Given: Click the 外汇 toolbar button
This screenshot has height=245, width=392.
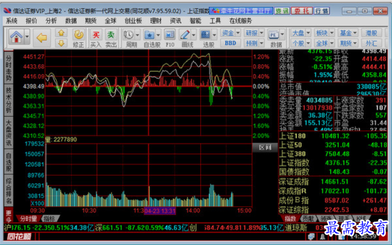Looking at the screenshot, I should point(372,43).
